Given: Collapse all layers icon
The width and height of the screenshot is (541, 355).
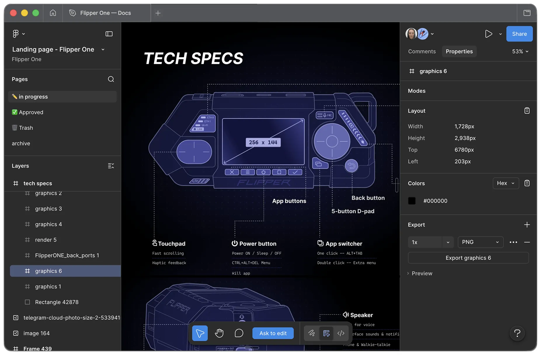Looking at the screenshot, I should [x=111, y=166].
